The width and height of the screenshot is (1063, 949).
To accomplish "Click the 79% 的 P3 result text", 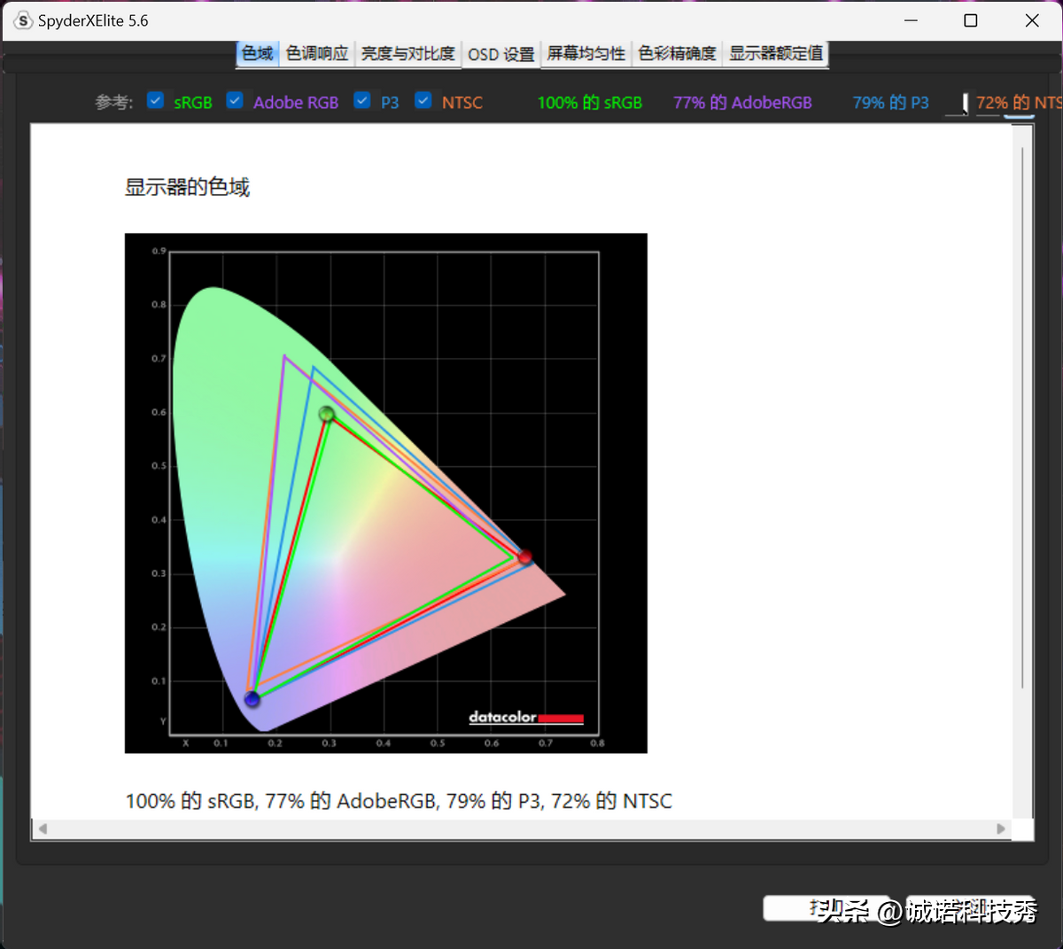I will click(x=890, y=103).
